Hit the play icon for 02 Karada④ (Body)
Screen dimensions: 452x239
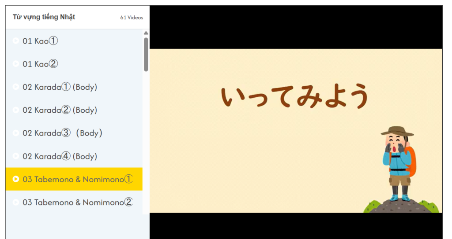(16, 156)
